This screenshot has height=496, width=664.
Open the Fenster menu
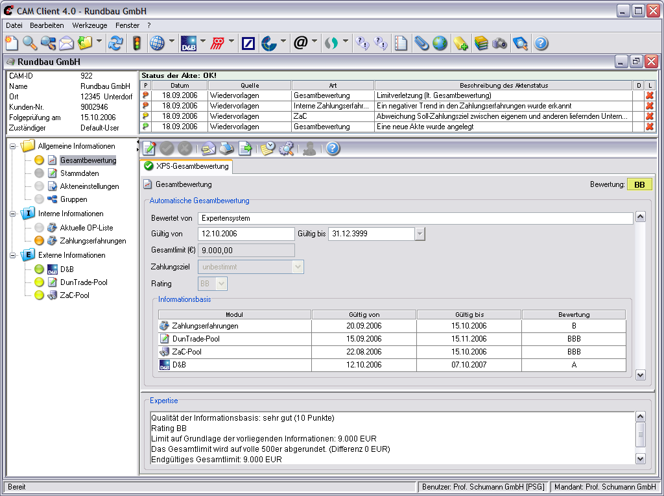coord(128,25)
